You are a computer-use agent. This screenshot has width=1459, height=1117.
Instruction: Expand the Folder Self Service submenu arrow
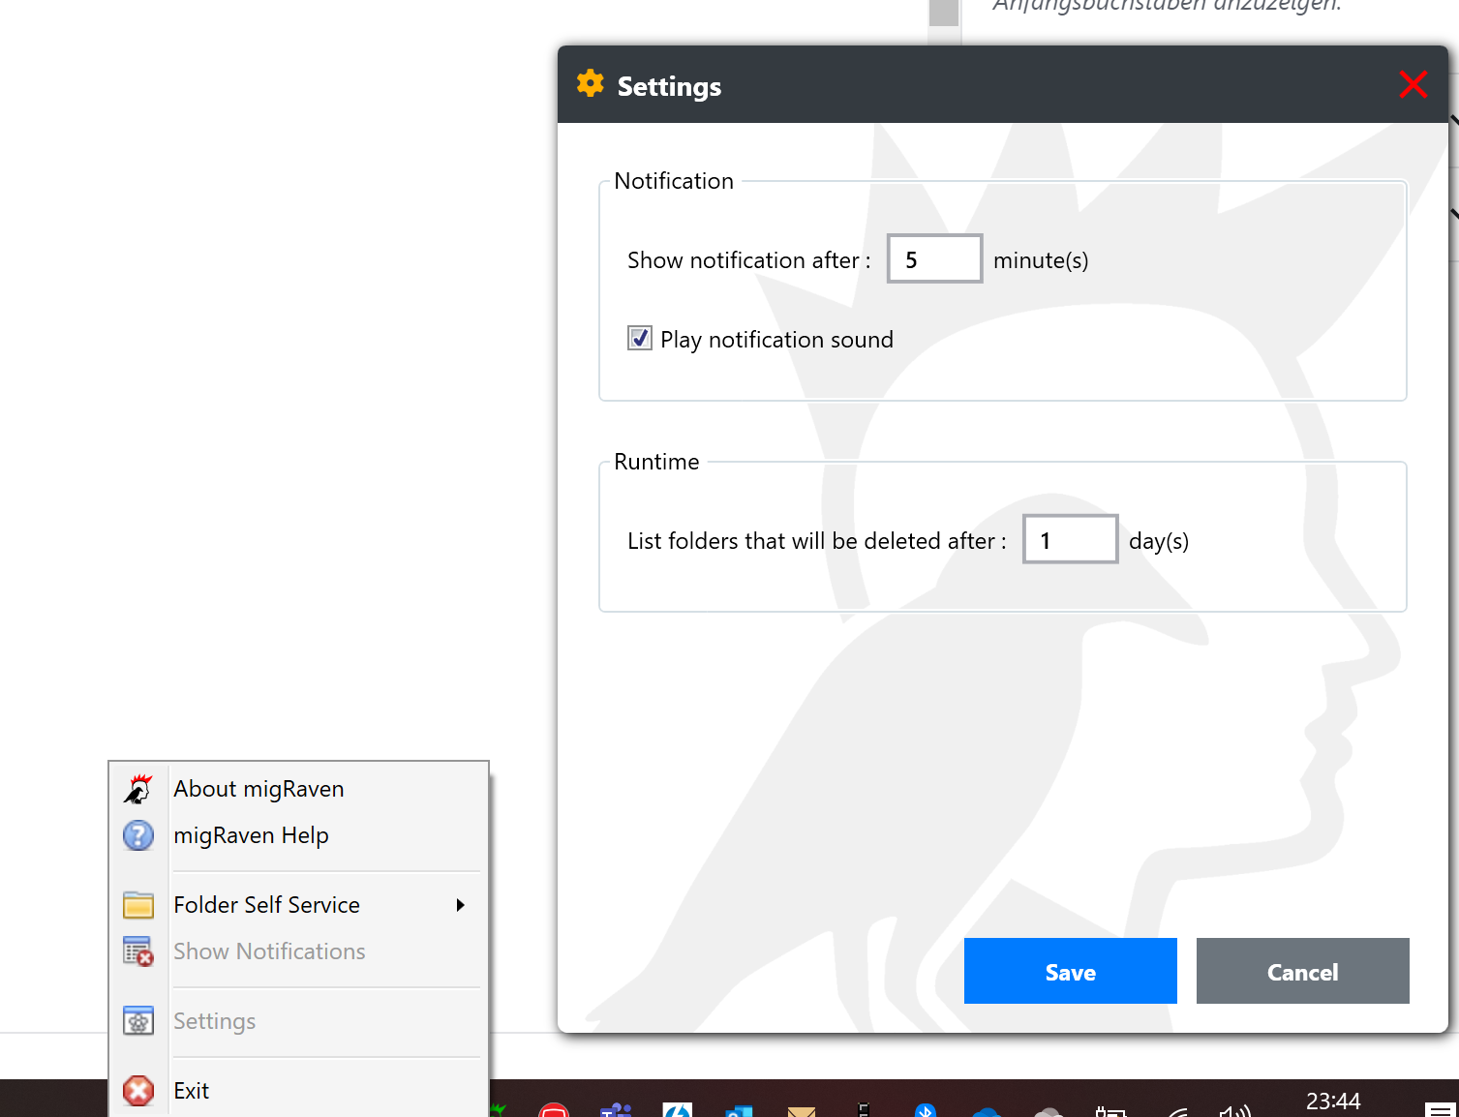[x=461, y=905]
